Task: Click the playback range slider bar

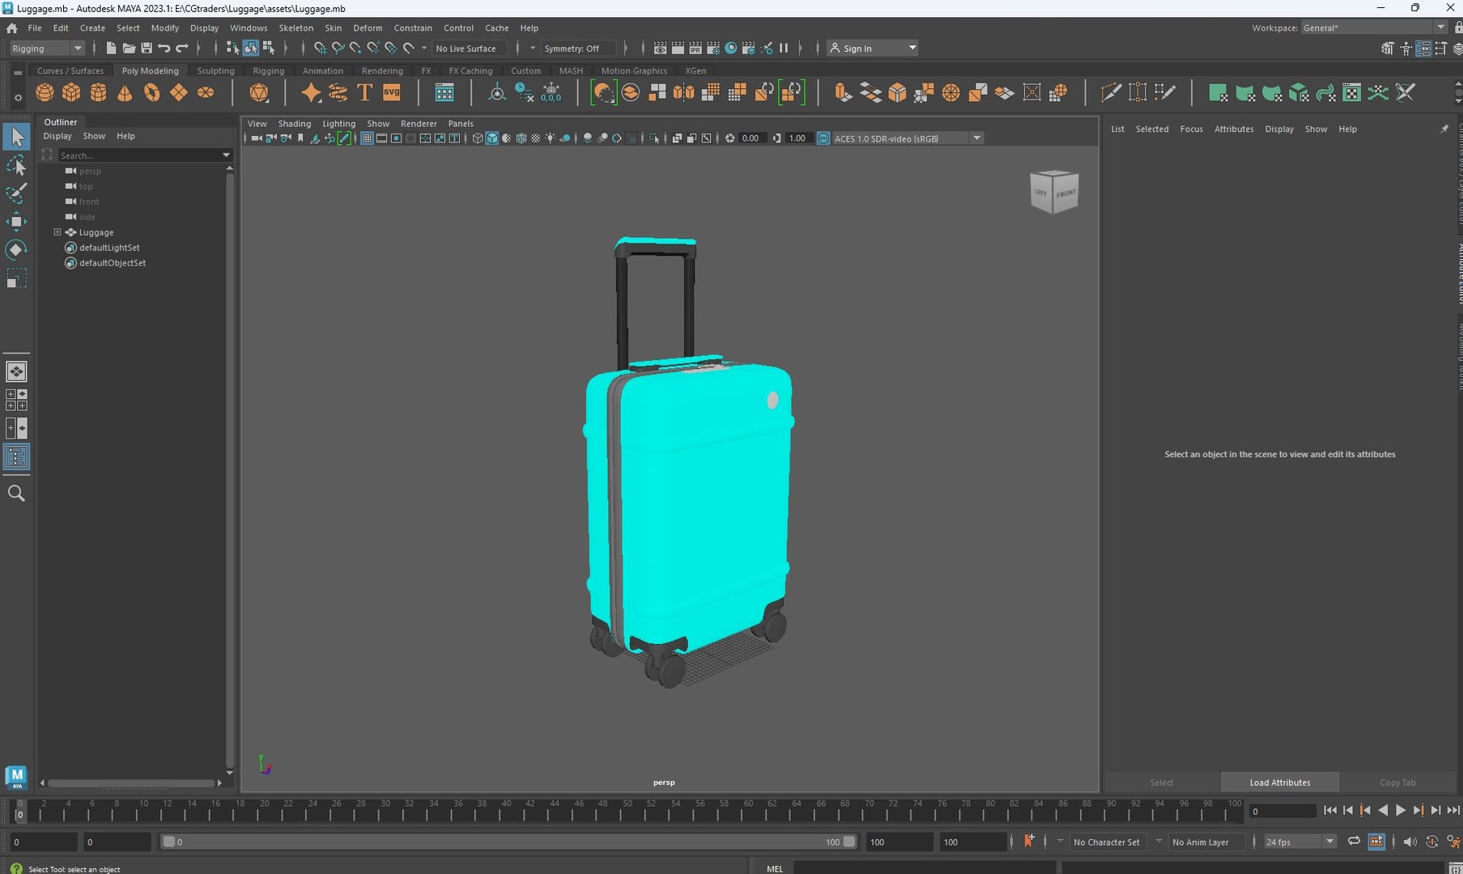Action: tap(508, 842)
